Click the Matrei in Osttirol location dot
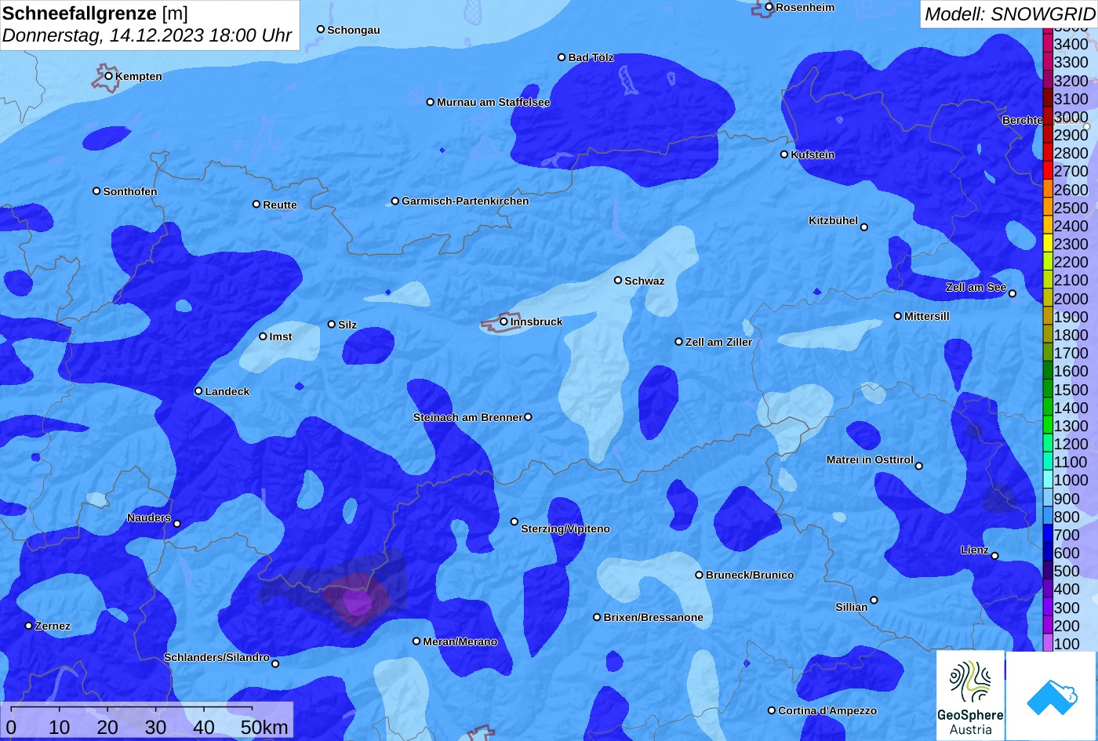The width and height of the screenshot is (1098, 741). 919,466
